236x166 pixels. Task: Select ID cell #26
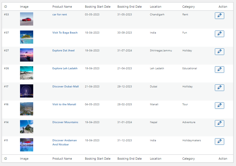point(6,68)
